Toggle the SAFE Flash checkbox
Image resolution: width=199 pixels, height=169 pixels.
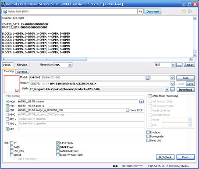58,147
